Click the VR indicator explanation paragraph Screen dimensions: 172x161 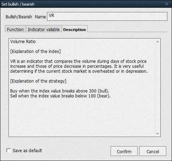79,66
